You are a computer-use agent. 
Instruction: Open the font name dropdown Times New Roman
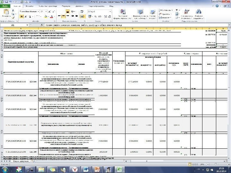(38, 12)
